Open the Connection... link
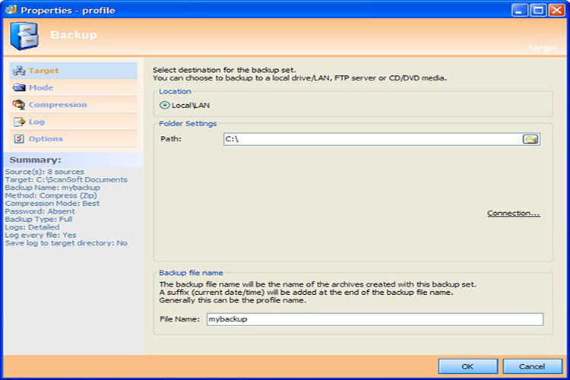 pyautogui.click(x=513, y=214)
